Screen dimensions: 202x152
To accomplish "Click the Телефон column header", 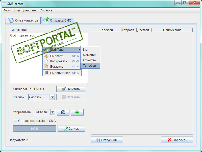I will [x=106, y=30].
